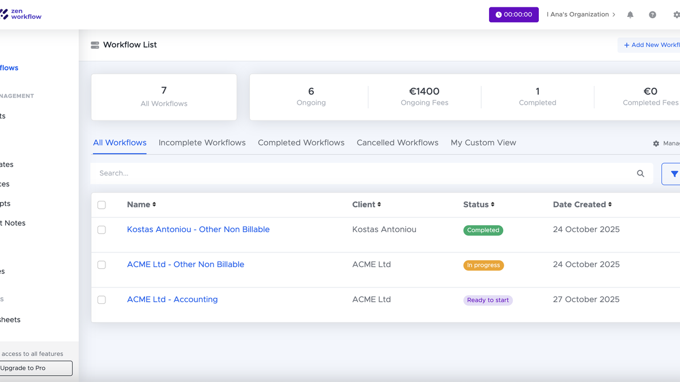Open the notifications bell icon

(x=630, y=15)
